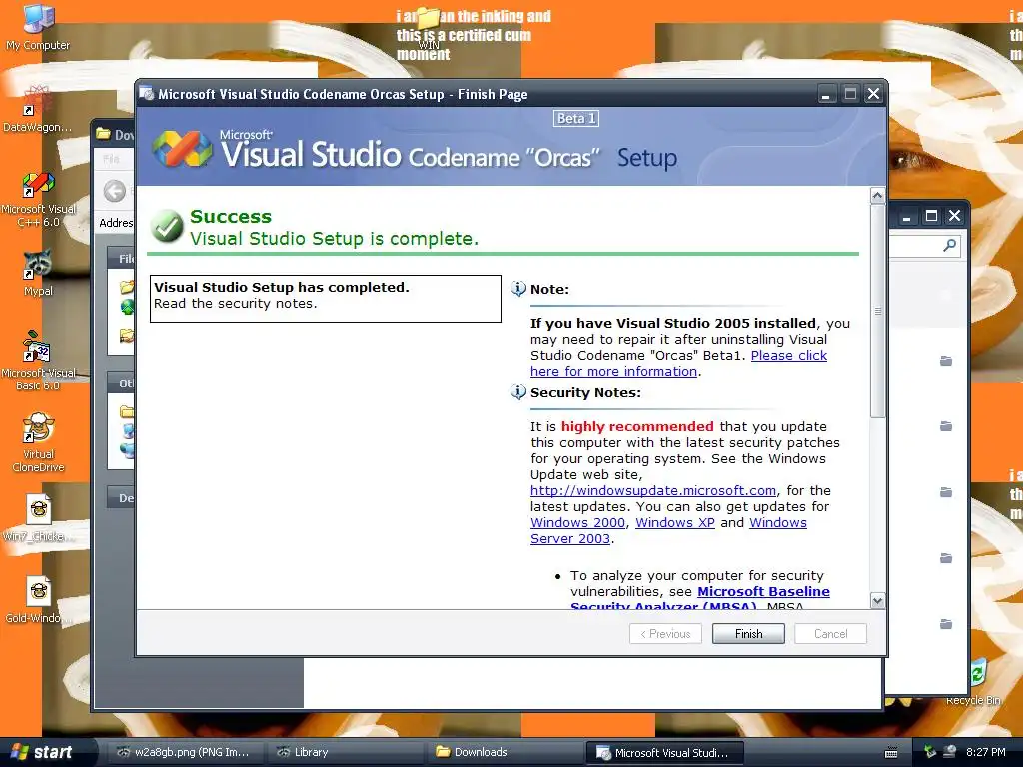Follow the Windows XP updates link

click(675, 522)
